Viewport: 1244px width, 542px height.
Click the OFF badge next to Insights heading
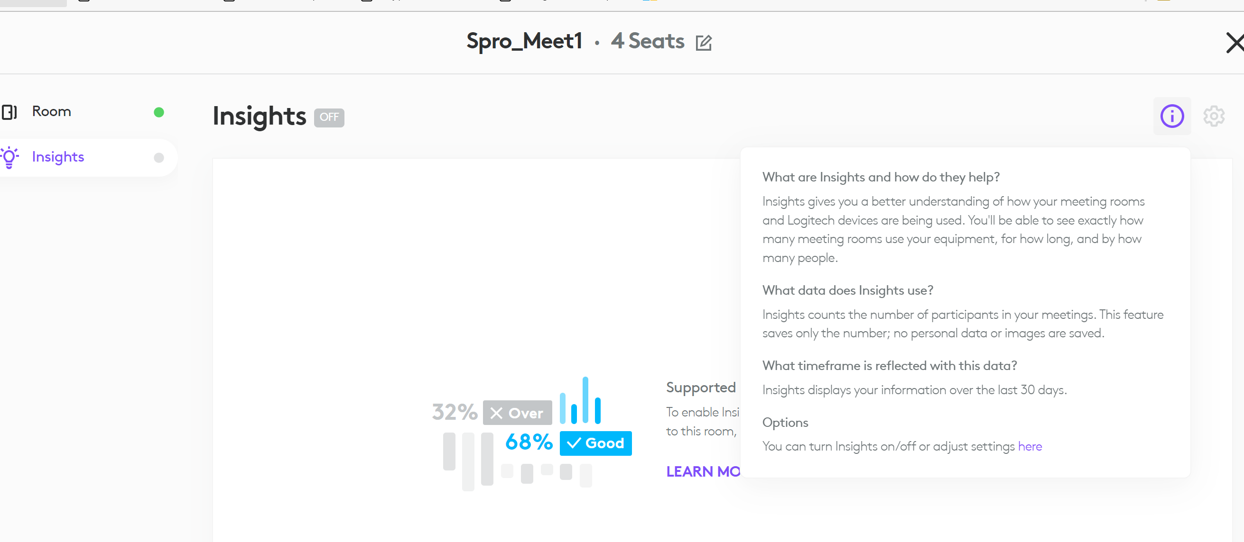[329, 117]
